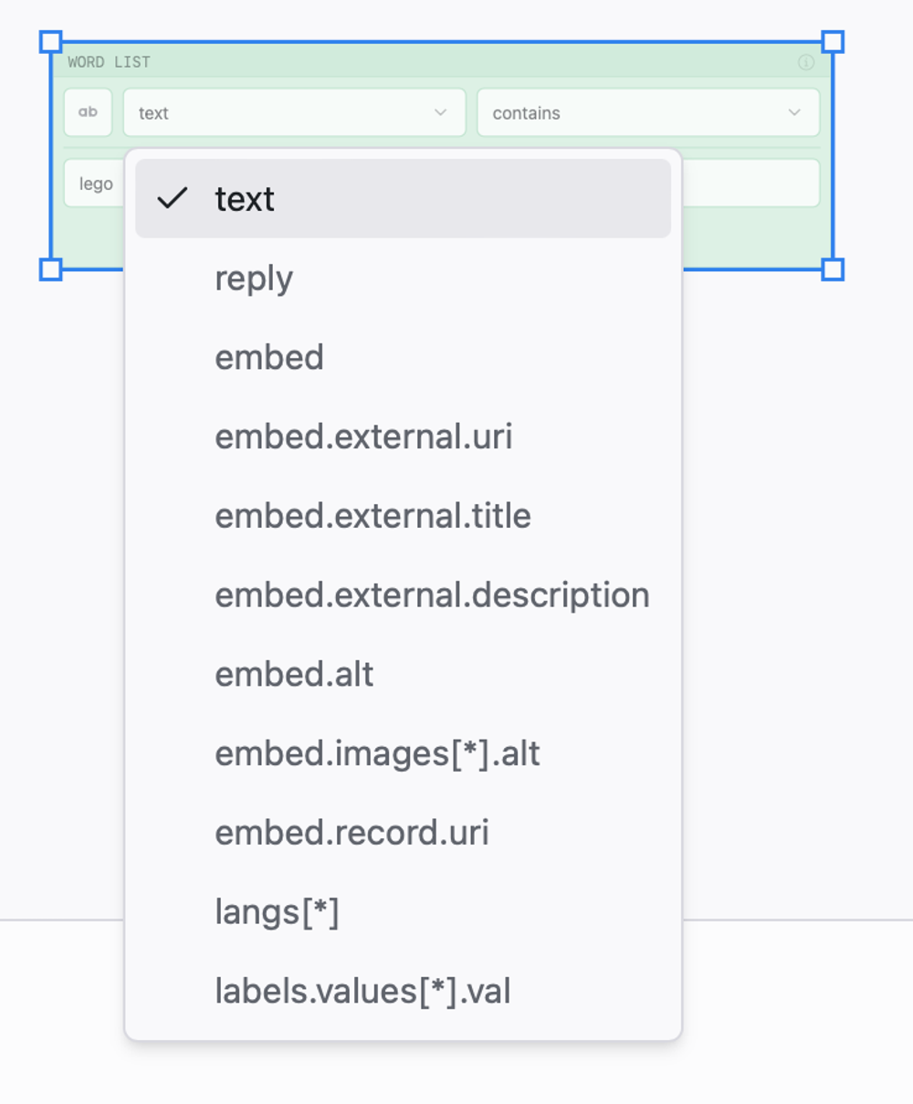Click the bottom-right selection handle
The image size is (913, 1104).
(x=833, y=269)
